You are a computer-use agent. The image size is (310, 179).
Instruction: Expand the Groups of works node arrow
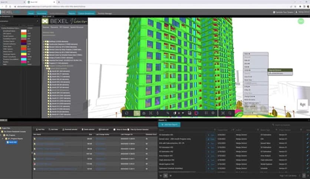point(43,58)
